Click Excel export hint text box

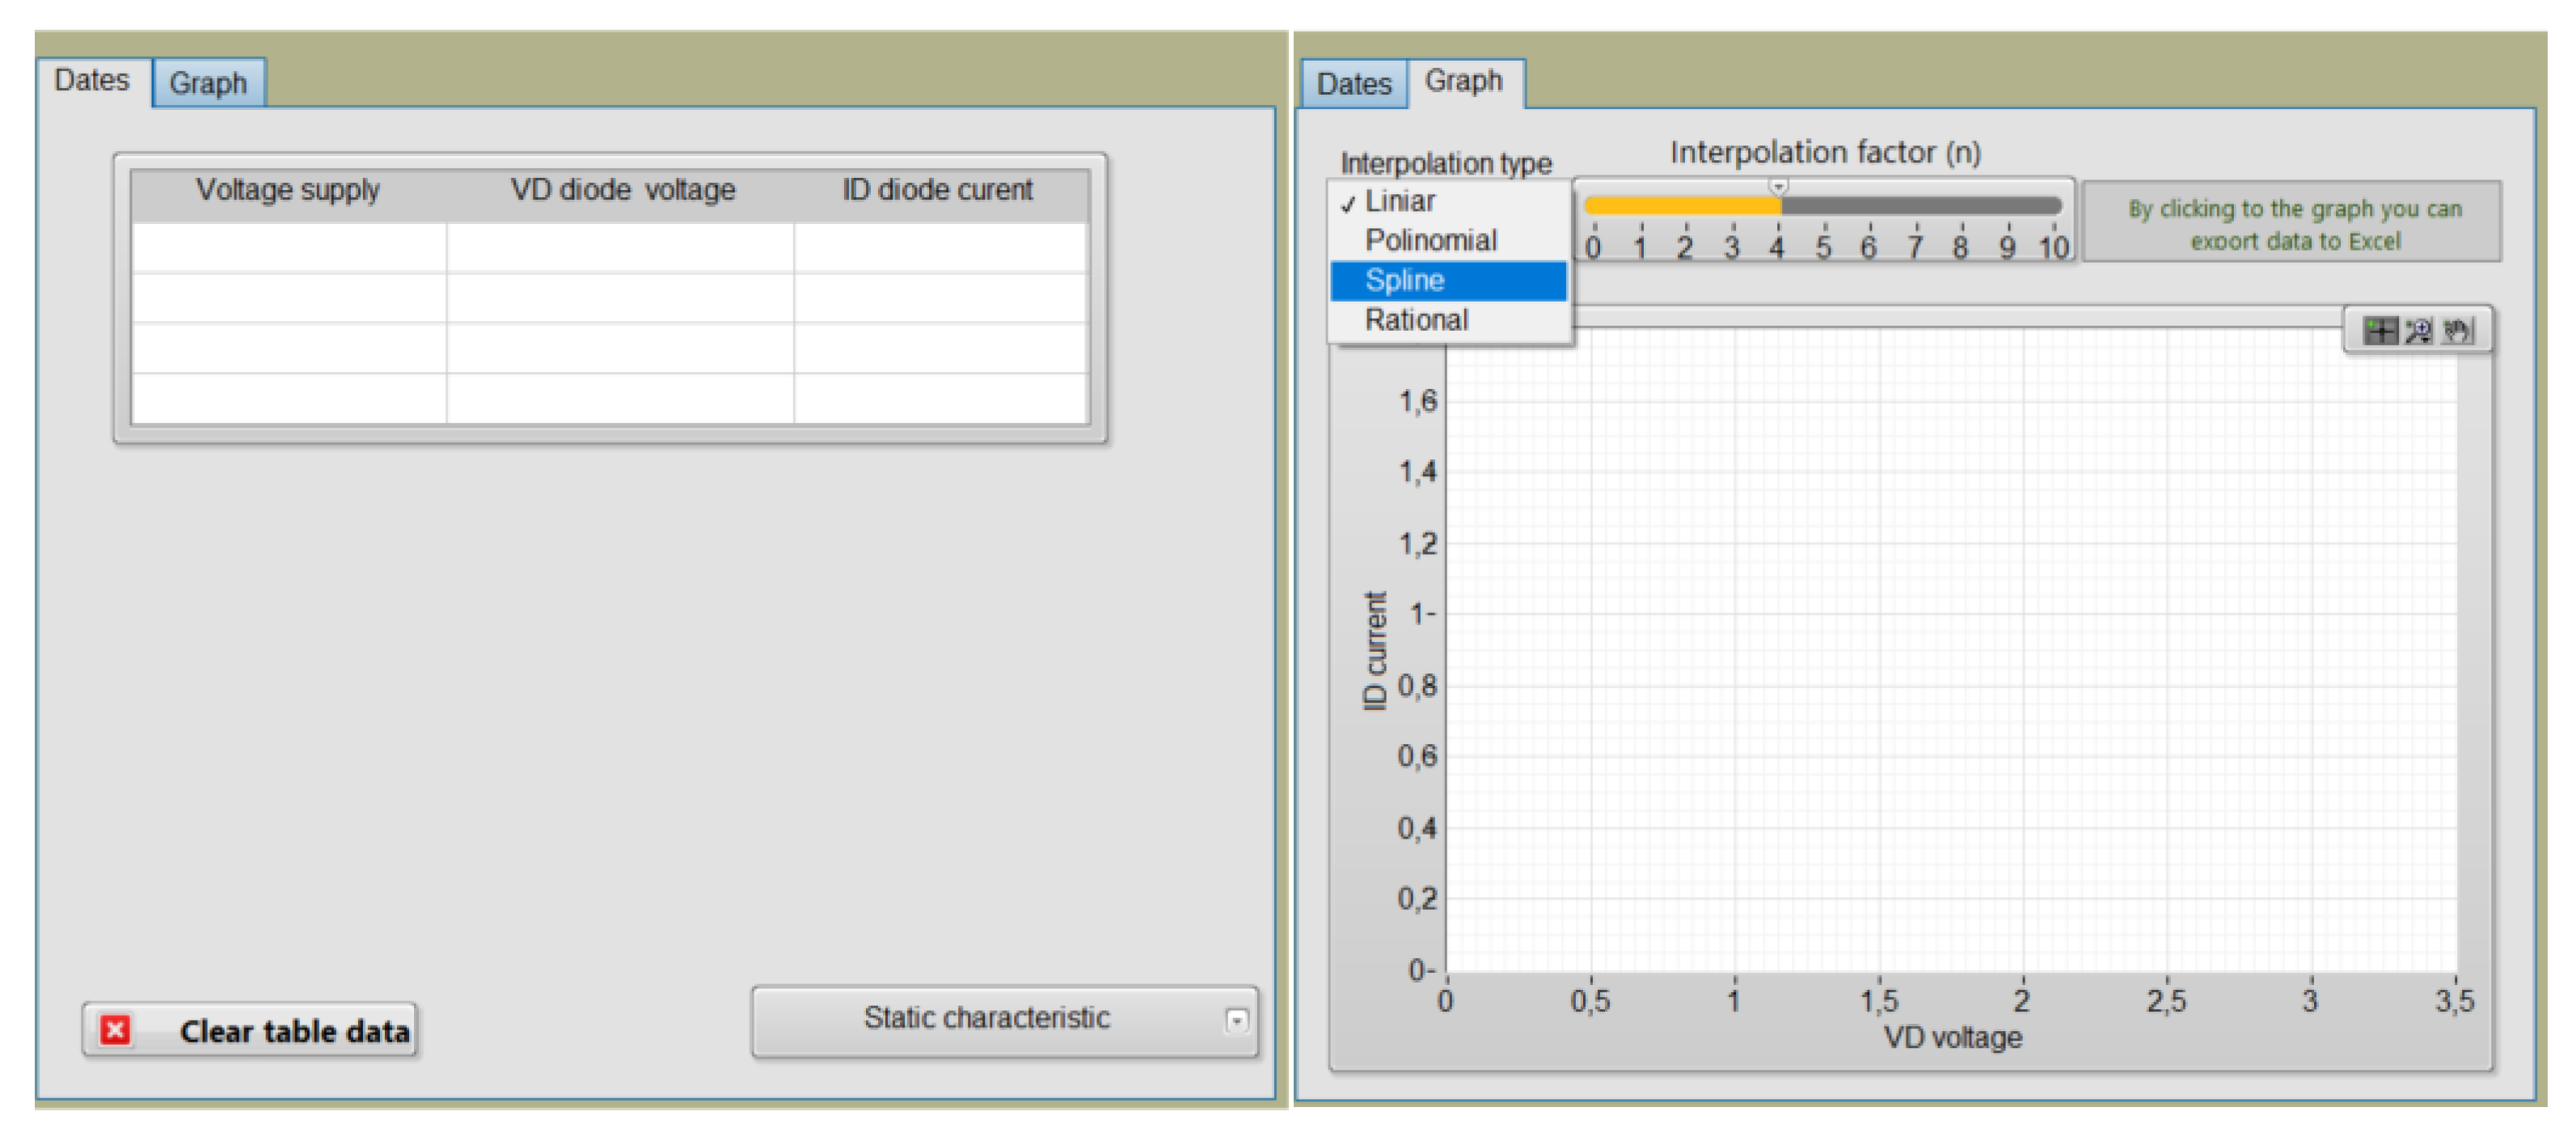point(2293,224)
